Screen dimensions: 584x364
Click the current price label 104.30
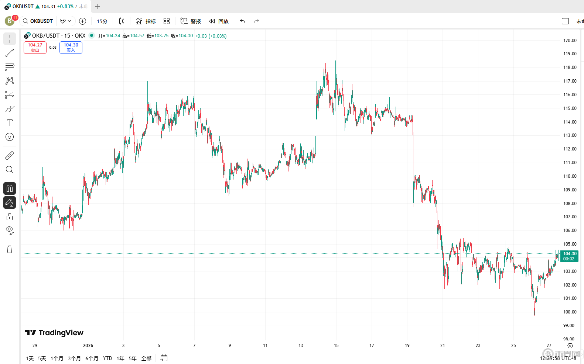point(570,256)
